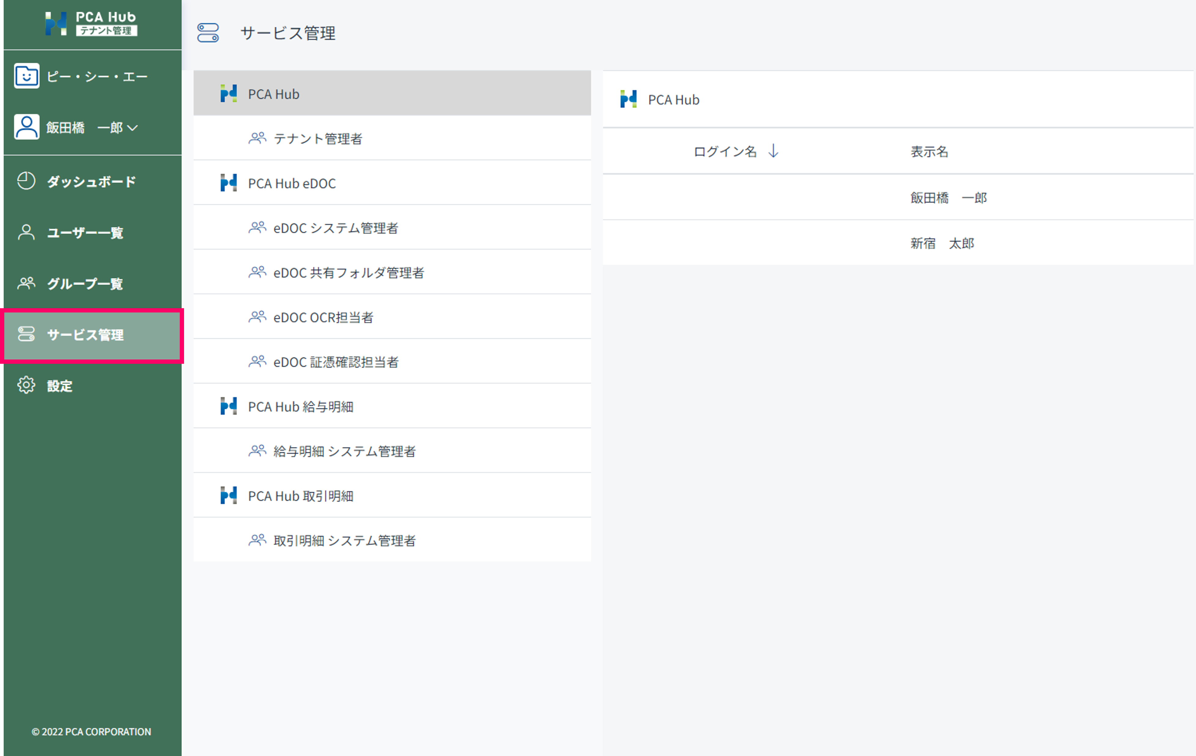Select テナント管理者 group under PCA Hub
The width and height of the screenshot is (1196, 756).
[318, 138]
